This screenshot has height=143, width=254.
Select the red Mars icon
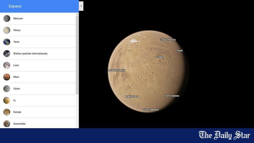7,77
